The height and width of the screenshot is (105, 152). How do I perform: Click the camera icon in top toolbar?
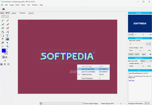(4, 9)
